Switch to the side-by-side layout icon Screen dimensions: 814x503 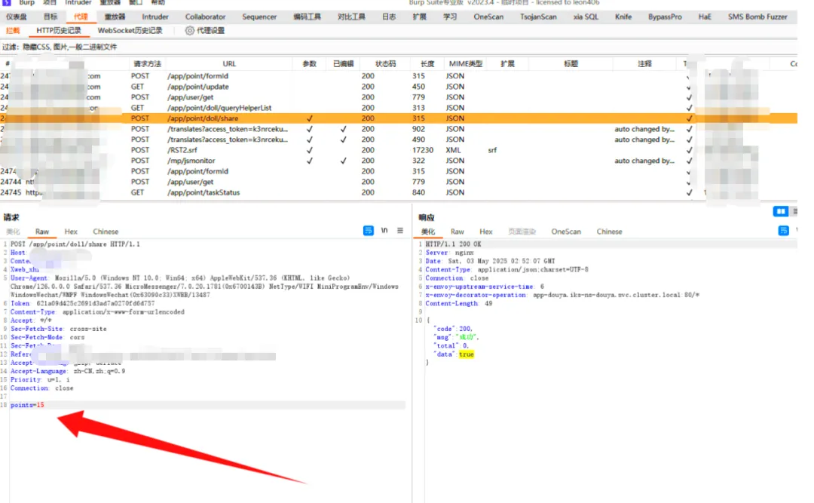point(780,211)
